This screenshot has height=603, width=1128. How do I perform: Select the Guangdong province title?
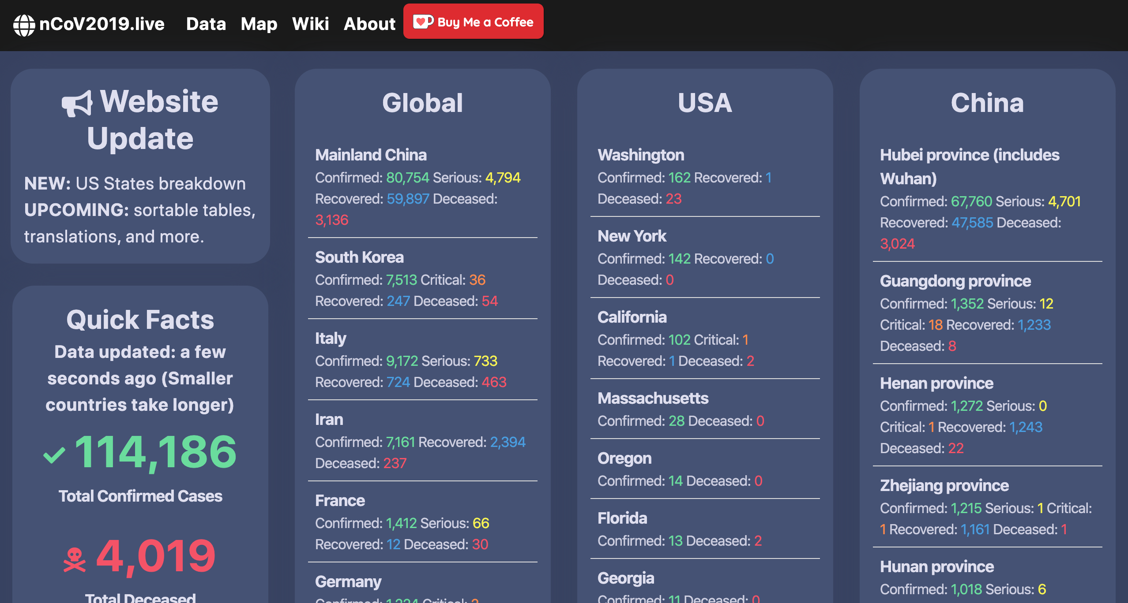[955, 281]
